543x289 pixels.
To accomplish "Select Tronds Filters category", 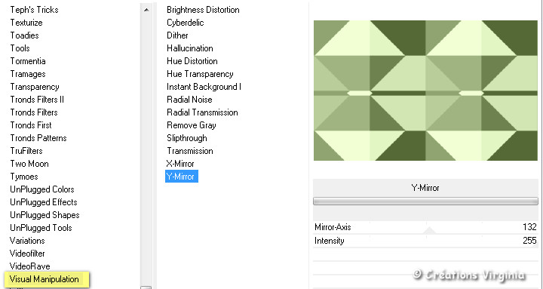I will point(34,112).
